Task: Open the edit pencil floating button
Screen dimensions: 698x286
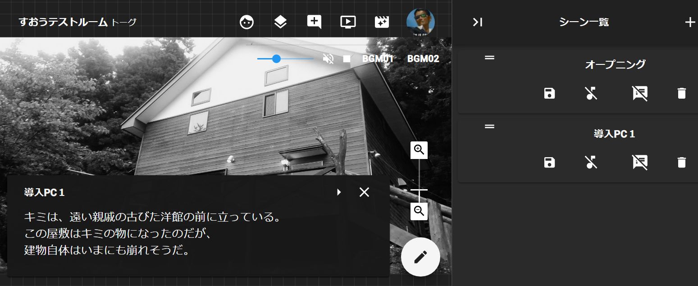Action: coord(420,257)
